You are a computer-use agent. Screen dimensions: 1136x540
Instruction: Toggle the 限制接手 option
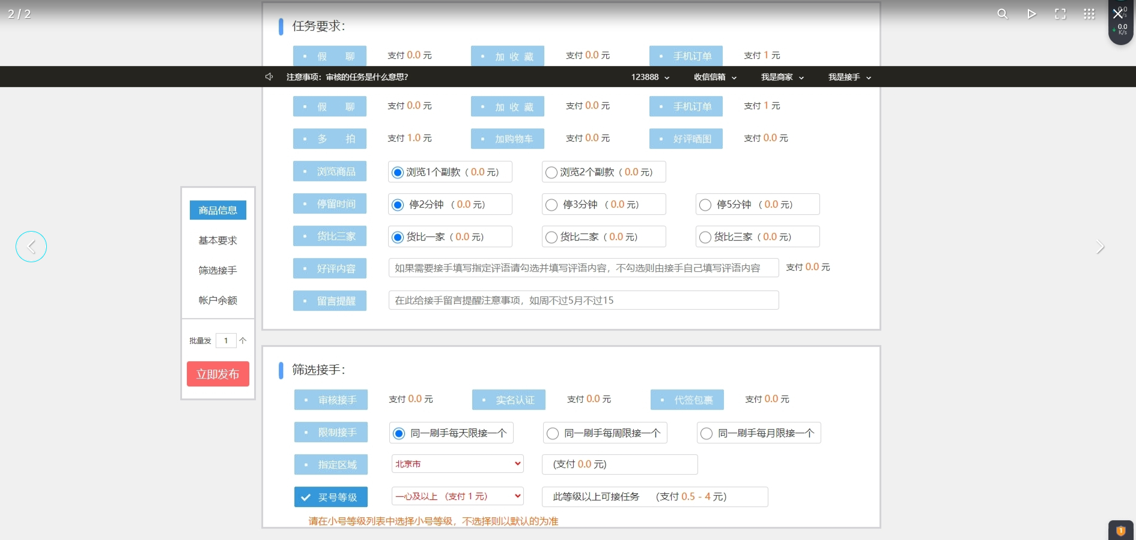point(331,432)
